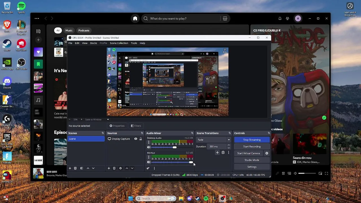
Task: Open Desktop Audio three-dot options
Action: [x=149, y=143]
